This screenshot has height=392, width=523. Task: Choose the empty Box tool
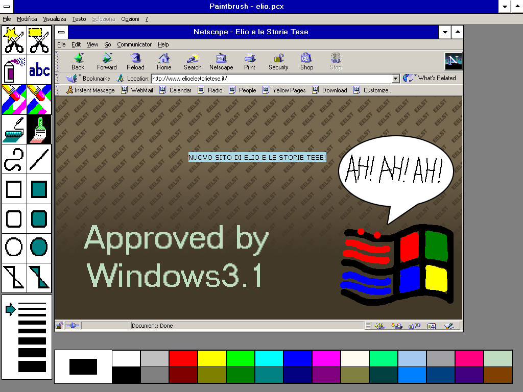pyautogui.click(x=14, y=189)
